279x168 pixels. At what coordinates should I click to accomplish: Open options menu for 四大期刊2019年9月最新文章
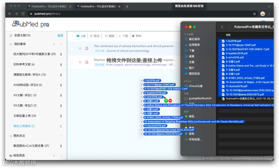(61, 54)
